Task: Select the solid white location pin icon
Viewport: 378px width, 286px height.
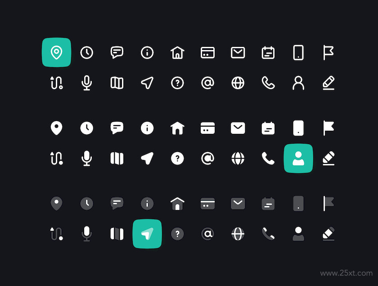Action: [x=56, y=128]
